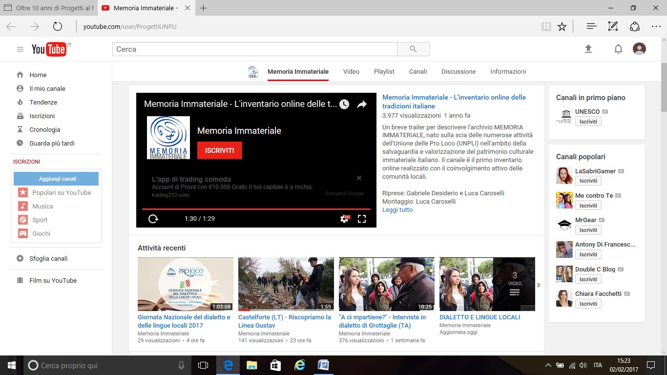Close the trading212 ad overlay
Image resolution: width=667 pixels, height=375 pixels.
pyautogui.click(x=359, y=178)
